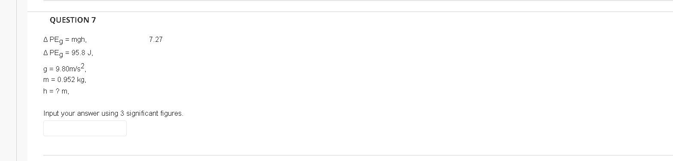Click the unit 'J' in the energy line

90,53
